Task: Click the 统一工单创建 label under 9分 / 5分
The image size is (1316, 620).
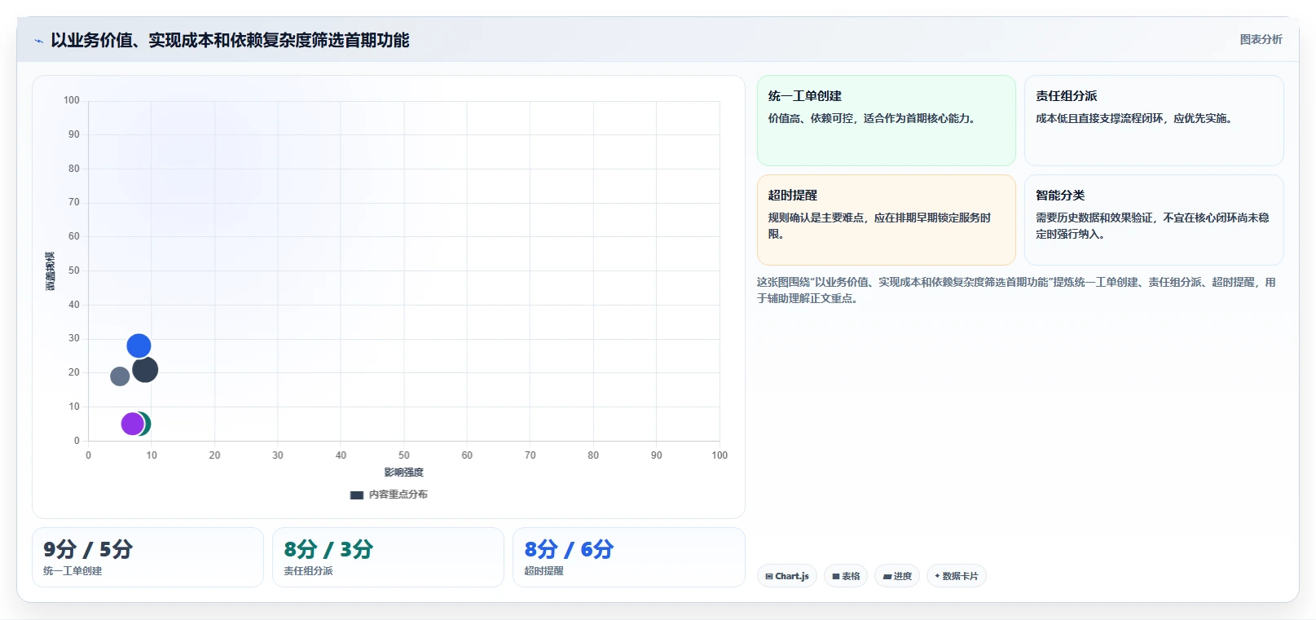Action: coord(73,571)
